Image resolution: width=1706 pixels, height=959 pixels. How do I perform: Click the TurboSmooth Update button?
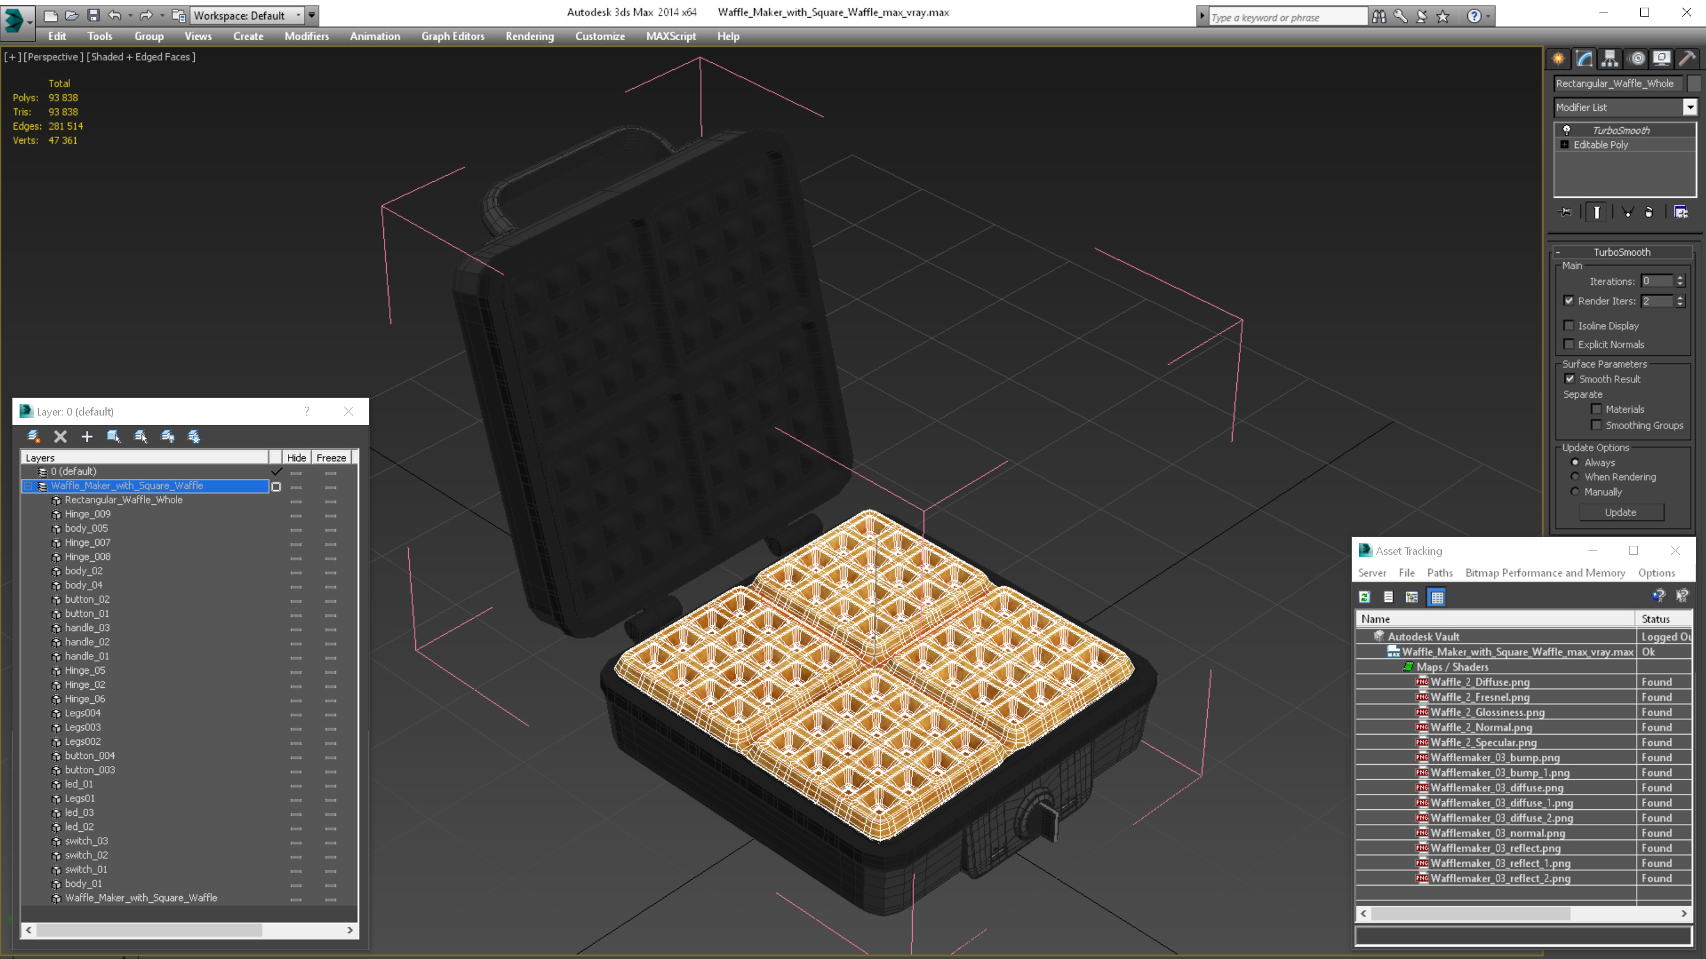point(1621,512)
